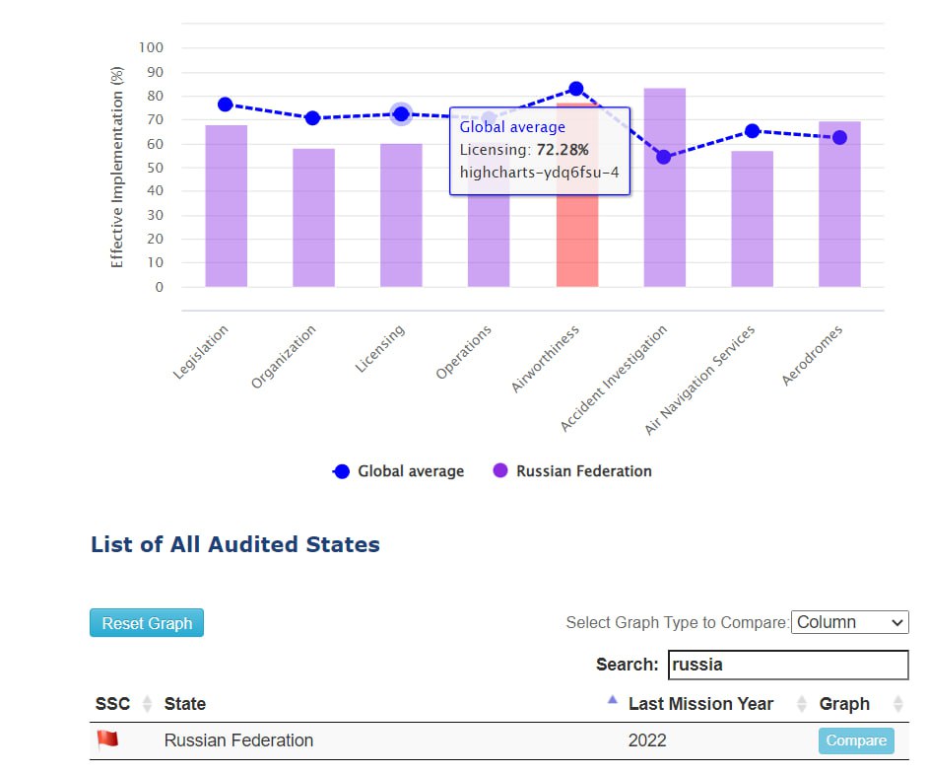
Task: Select the Russian Federation table row
Action: click(394, 740)
